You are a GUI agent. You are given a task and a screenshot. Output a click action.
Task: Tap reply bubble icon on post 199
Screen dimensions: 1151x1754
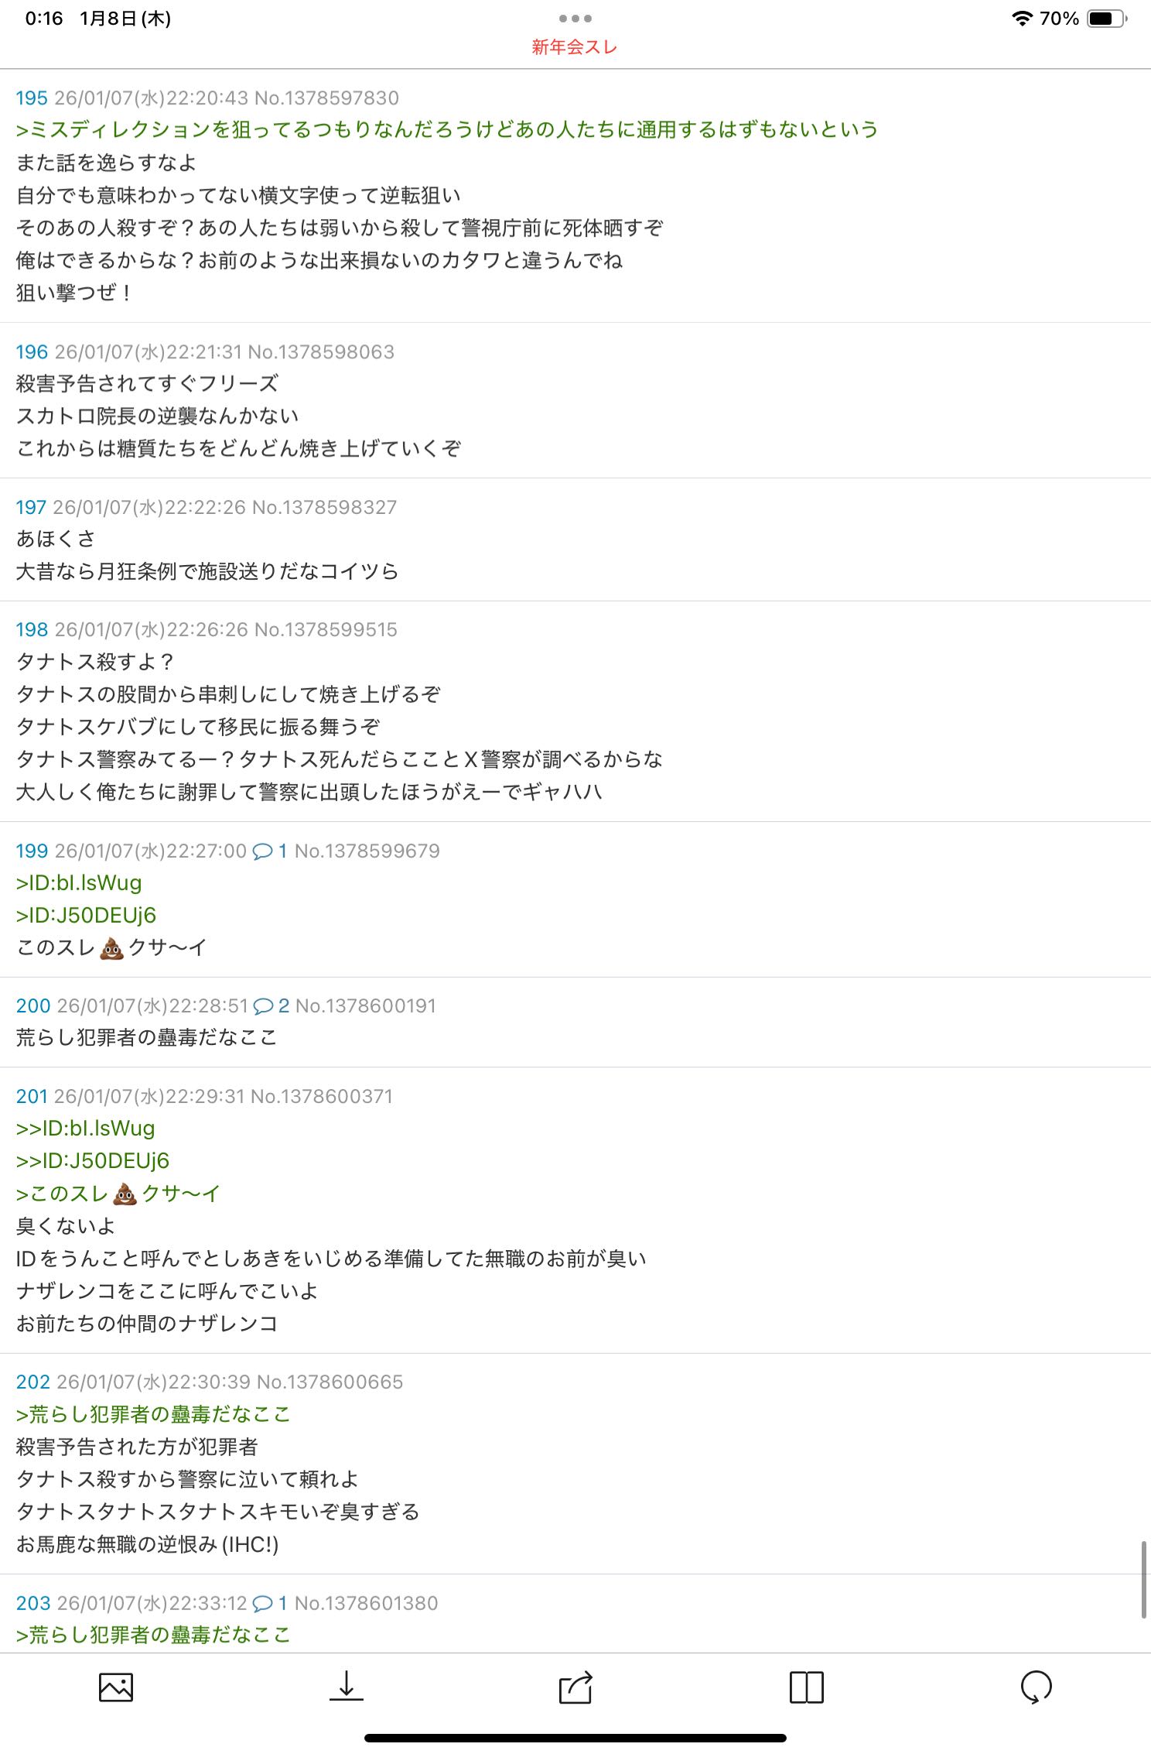pos(263,851)
